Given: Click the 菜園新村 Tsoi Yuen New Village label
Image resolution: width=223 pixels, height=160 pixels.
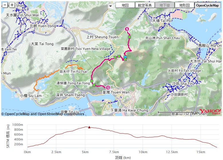Looking at the screenshot, I should 86,49.
